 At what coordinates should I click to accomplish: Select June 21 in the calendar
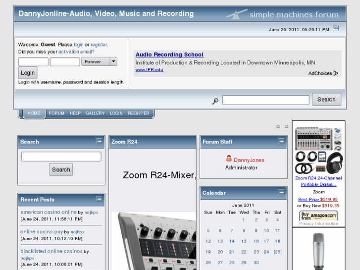click(231, 252)
